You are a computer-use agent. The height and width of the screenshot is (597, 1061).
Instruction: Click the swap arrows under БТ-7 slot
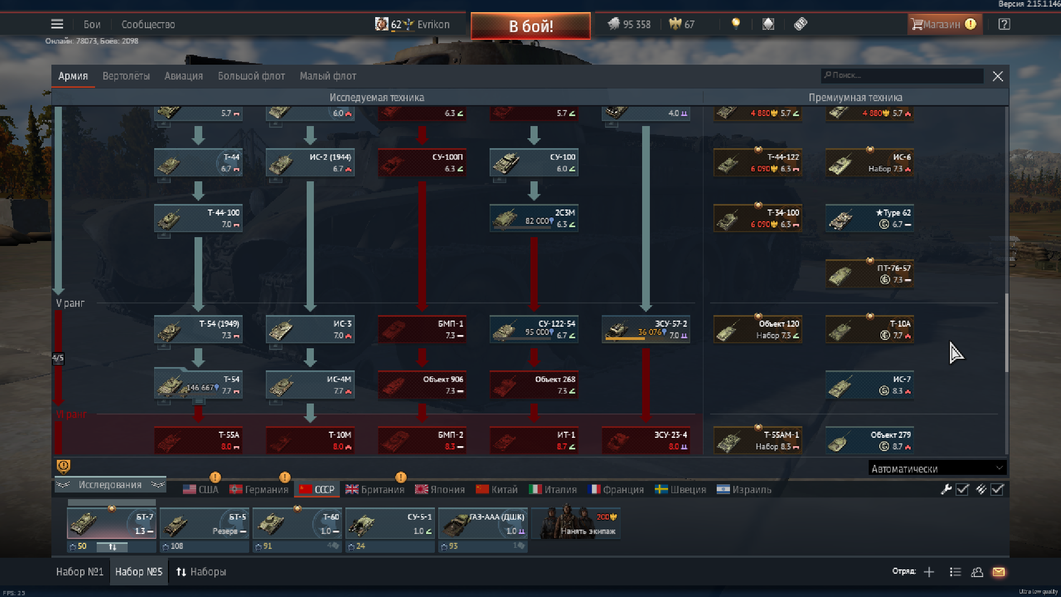pos(112,547)
